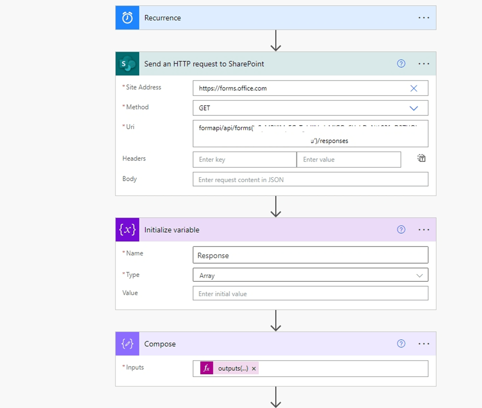The width and height of the screenshot is (482, 408).
Task: Click the Enter key header field
Action: point(244,160)
